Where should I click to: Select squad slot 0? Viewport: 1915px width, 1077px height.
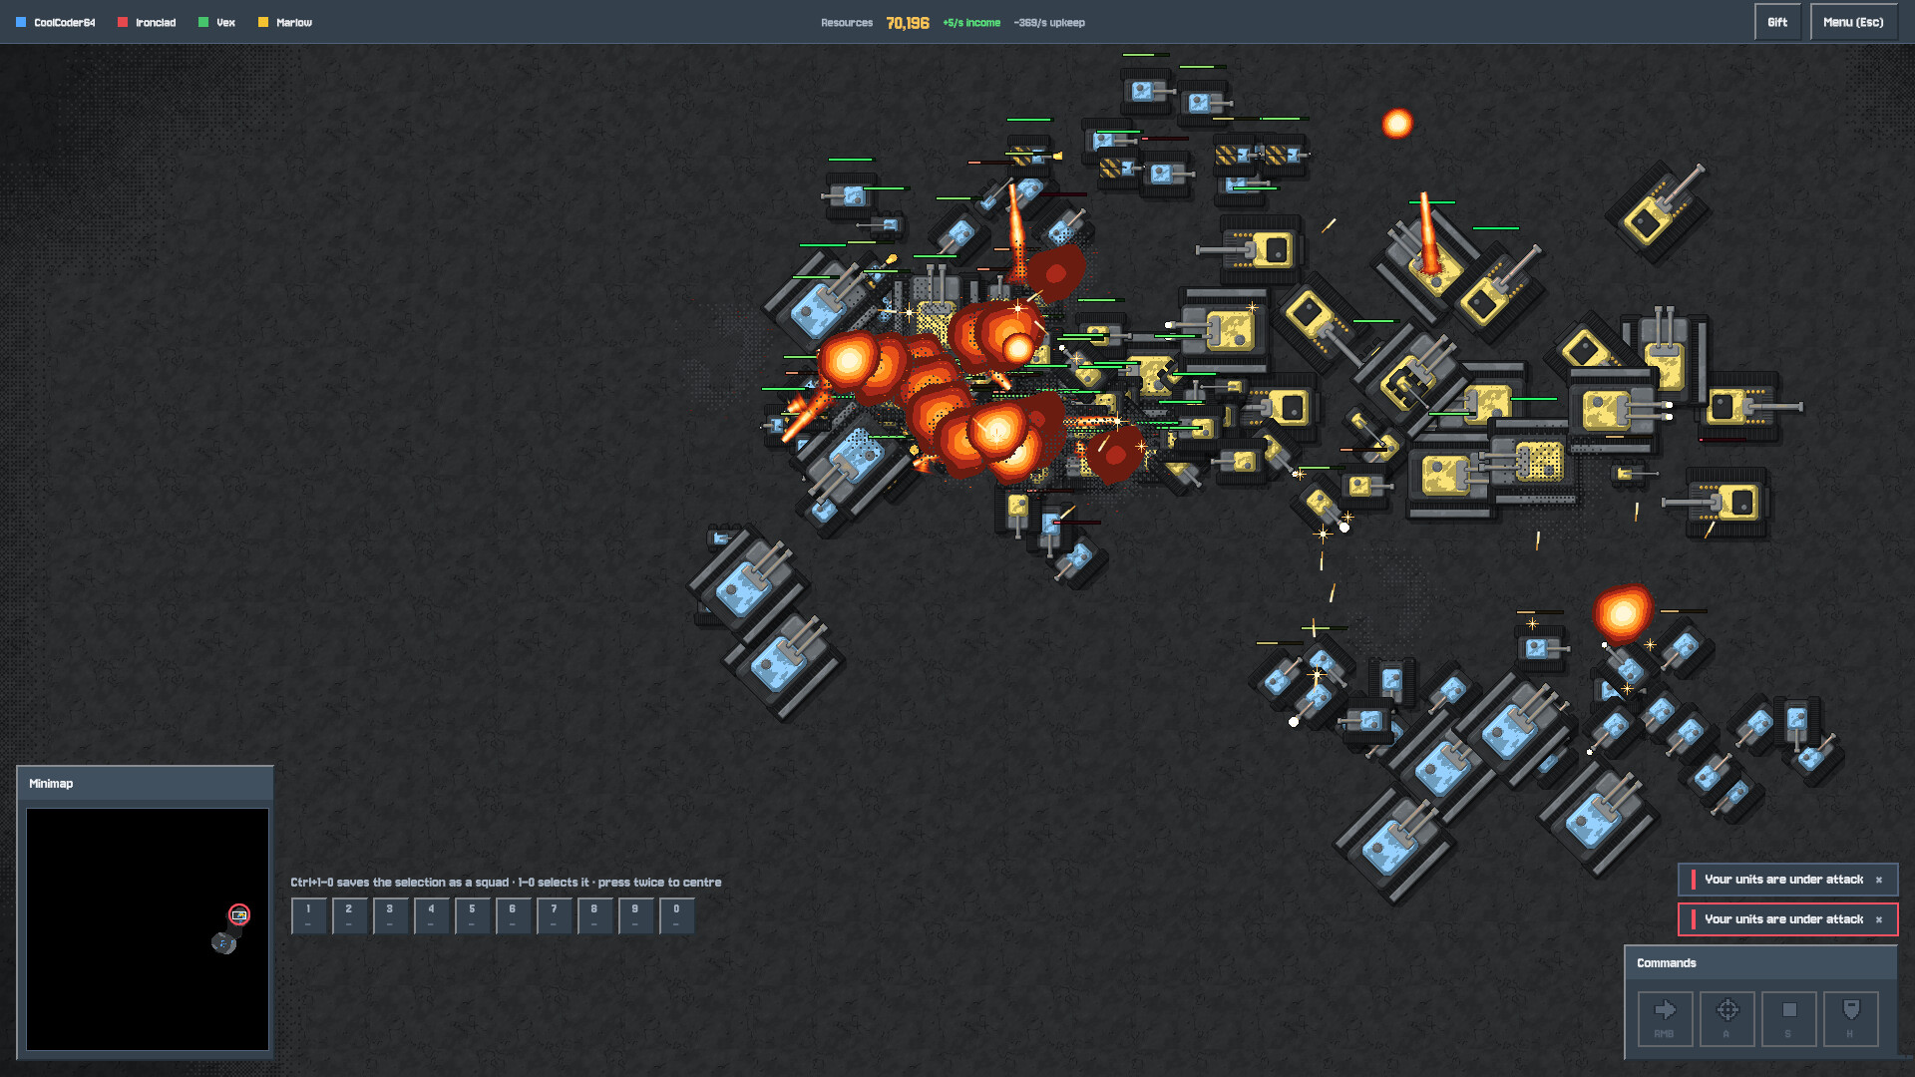tap(676, 915)
